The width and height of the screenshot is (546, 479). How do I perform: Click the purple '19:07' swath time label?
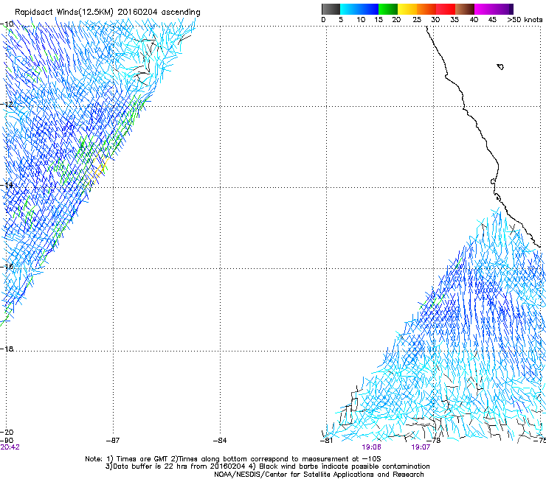tap(421, 447)
